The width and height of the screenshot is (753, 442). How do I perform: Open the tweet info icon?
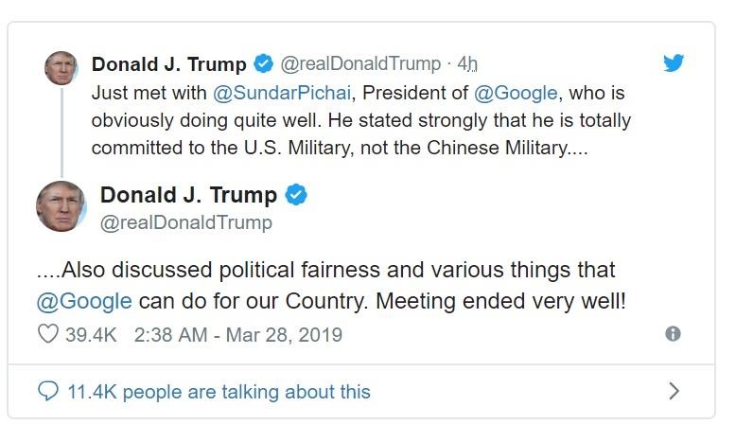[x=673, y=334]
